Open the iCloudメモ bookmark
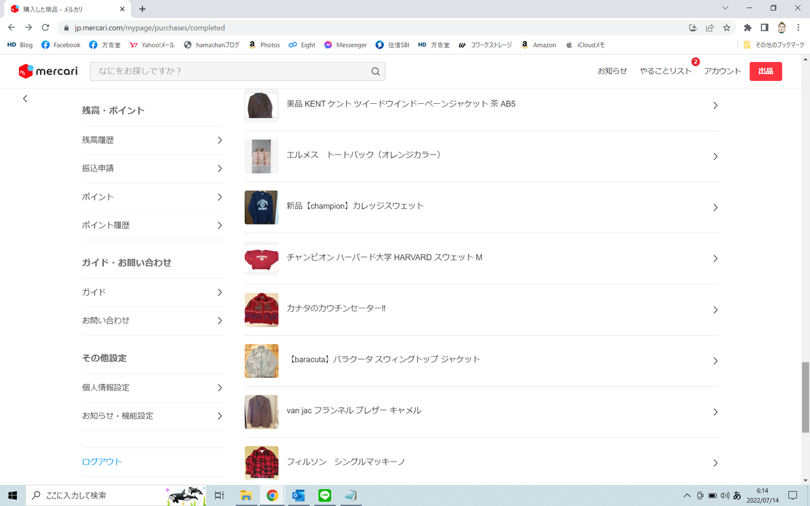 point(585,45)
